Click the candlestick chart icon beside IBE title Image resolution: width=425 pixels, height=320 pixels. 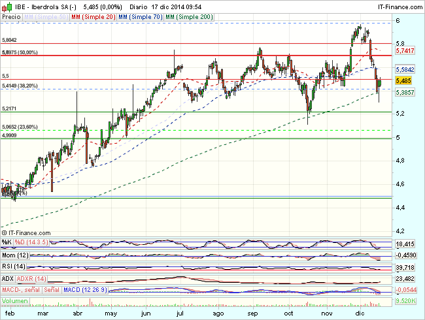[x=7, y=7]
